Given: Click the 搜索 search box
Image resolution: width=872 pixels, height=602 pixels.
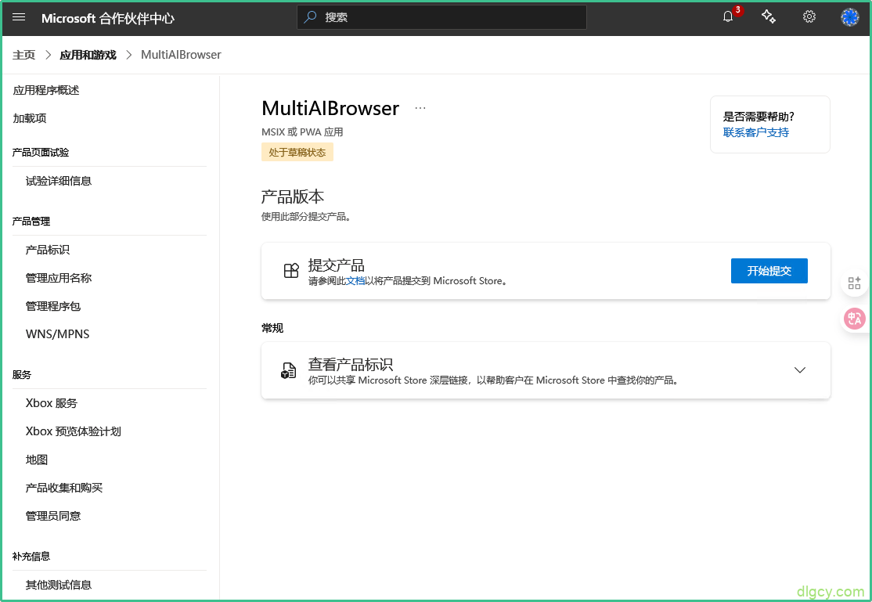Looking at the screenshot, I should [x=441, y=17].
